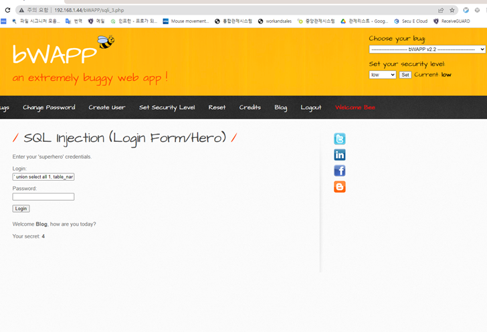Click the 'Your secret: 4' text
This screenshot has height=332, width=487.
tap(29, 236)
